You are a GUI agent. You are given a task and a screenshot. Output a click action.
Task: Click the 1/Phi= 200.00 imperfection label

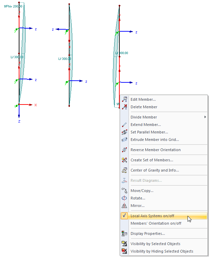[13, 6]
